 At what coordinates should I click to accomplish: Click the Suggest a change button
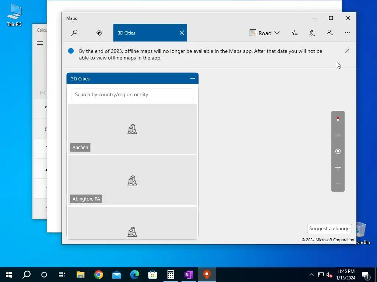click(329, 228)
